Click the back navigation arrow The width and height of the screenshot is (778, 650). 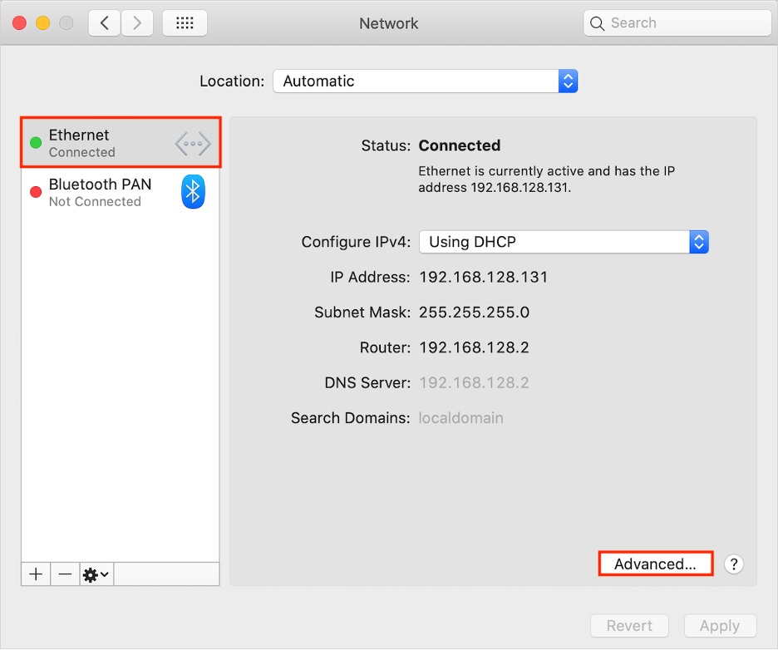[x=104, y=22]
